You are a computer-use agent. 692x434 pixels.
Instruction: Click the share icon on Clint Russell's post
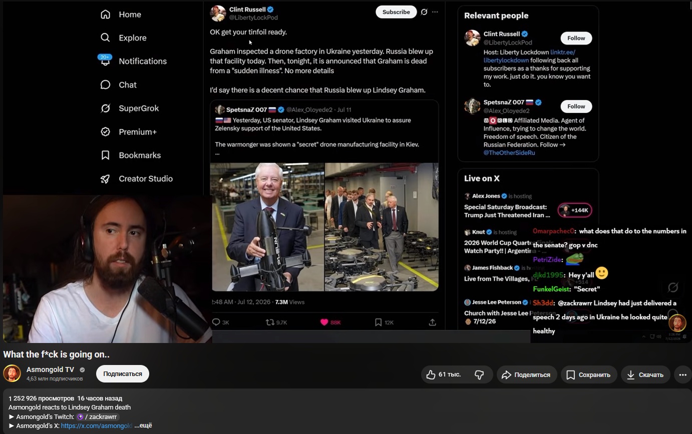pyautogui.click(x=432, y=322)
